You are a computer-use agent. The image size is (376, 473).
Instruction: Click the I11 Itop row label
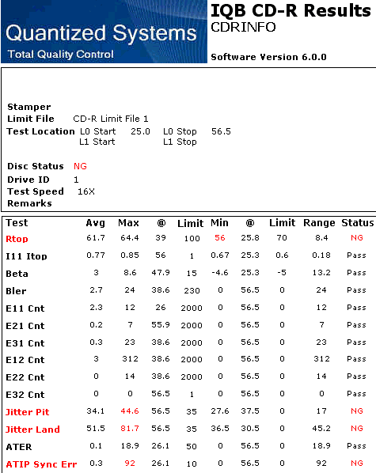tap(27, 256)
